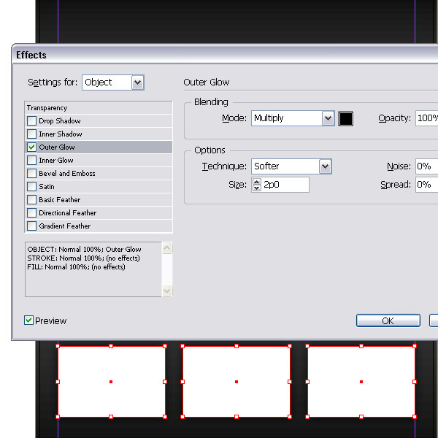Click the Effects dialog title bar
This screenshot has height=438, width=438.
pyautogui.click(x=225, y=55)
